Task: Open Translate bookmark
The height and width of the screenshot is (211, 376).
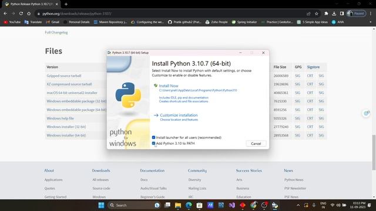Action: click(33, 22)
